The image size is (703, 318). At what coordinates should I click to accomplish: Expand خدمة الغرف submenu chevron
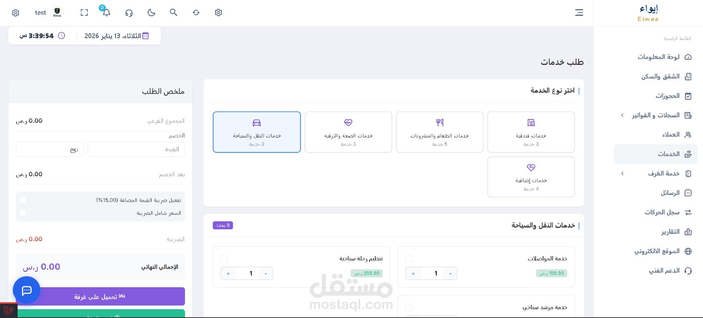622,173
